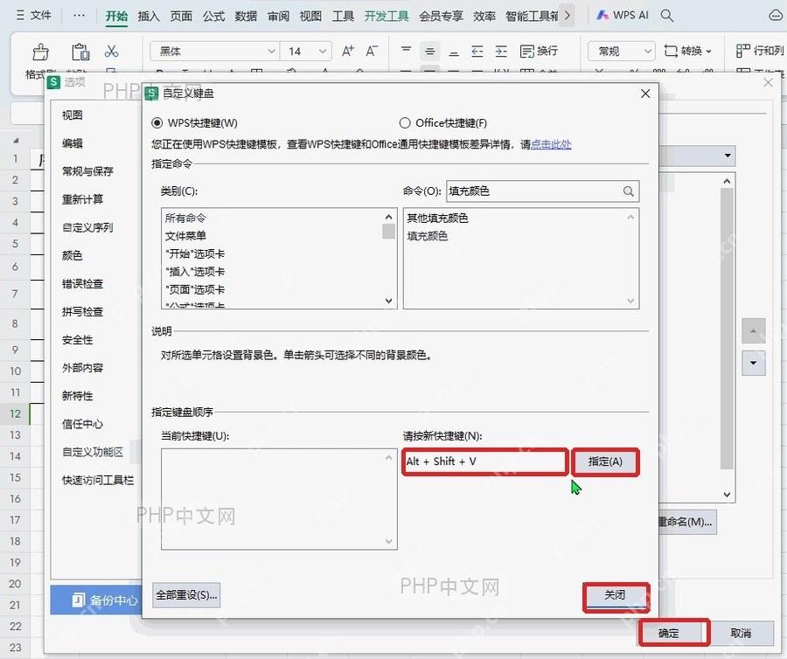Screen dimensions: 787x659
Task: Click the Paste clipboard icon
Action: coord(80,52)
